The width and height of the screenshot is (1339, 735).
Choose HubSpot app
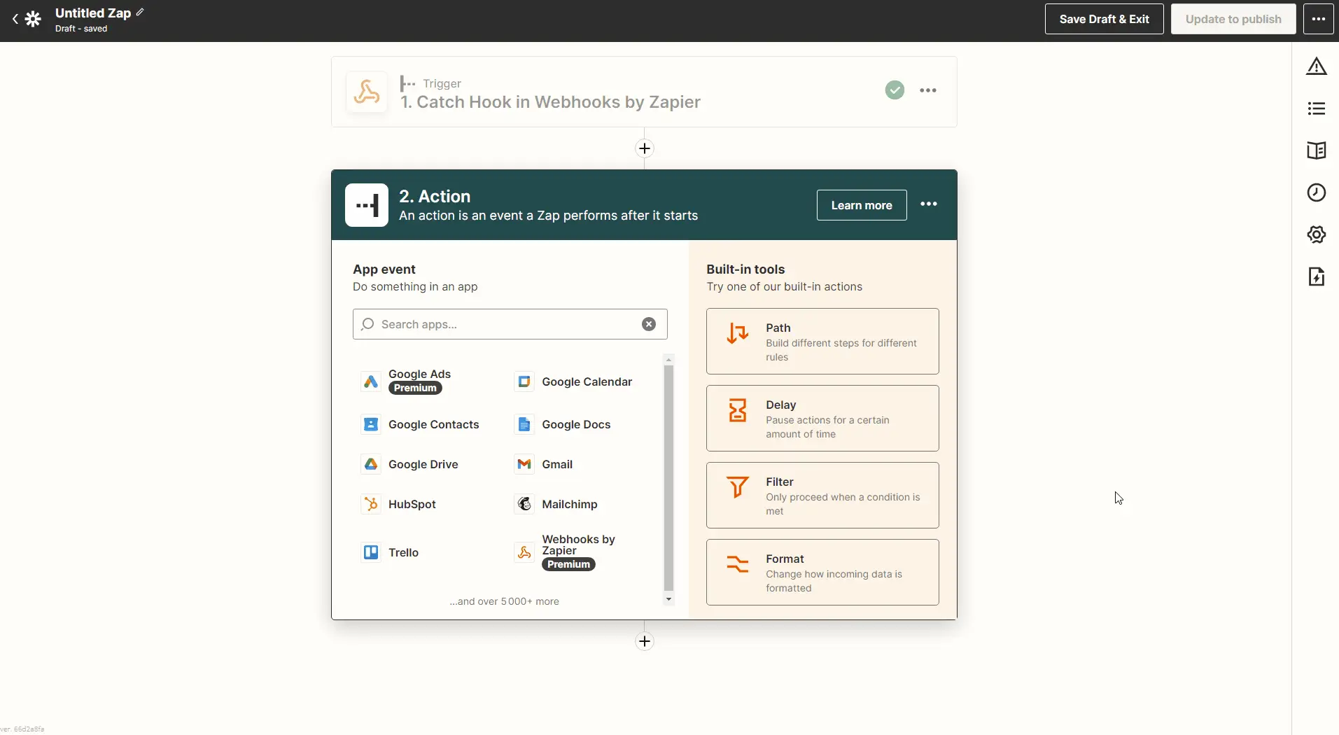(x=398, y=504)
